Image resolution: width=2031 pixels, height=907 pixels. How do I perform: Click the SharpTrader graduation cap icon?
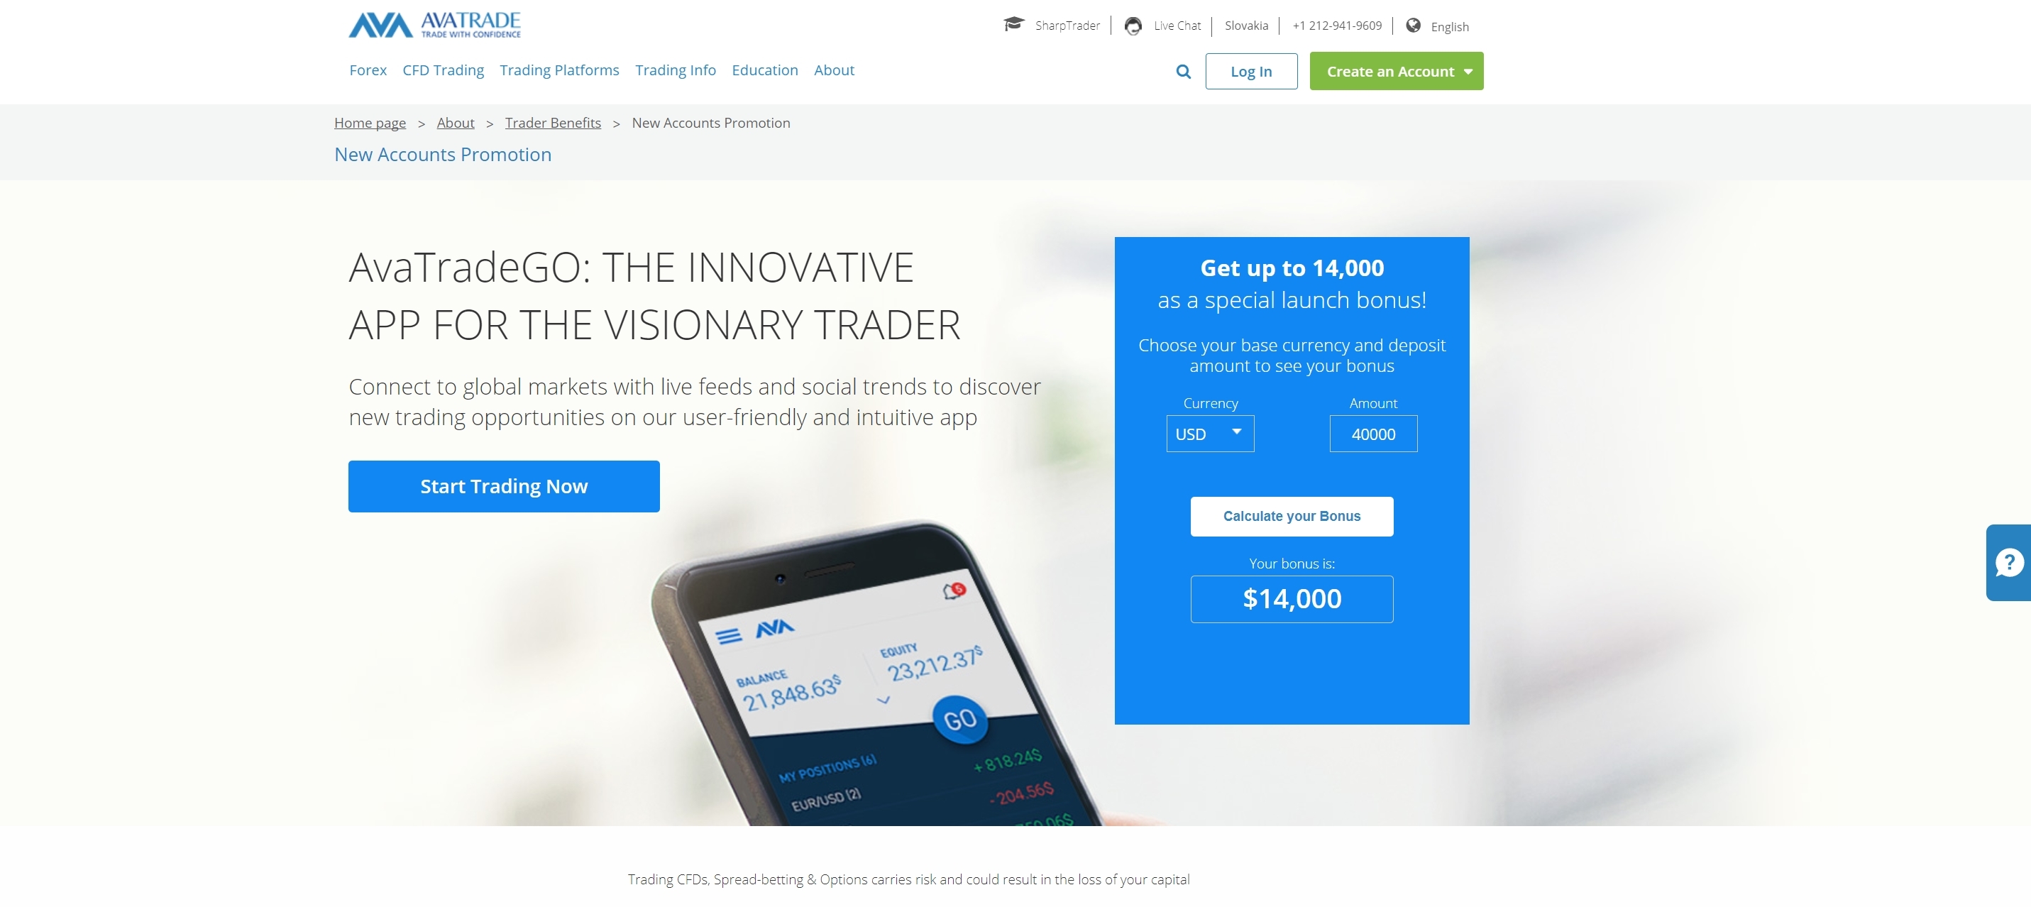point(1015,25)
